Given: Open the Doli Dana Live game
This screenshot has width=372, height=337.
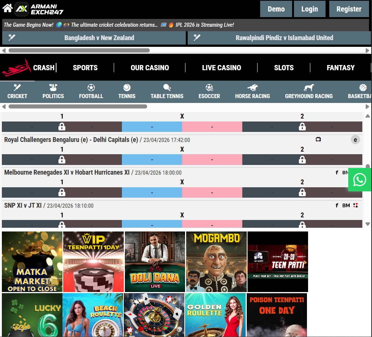Looking at the screenshot, I should pos(155,262).
